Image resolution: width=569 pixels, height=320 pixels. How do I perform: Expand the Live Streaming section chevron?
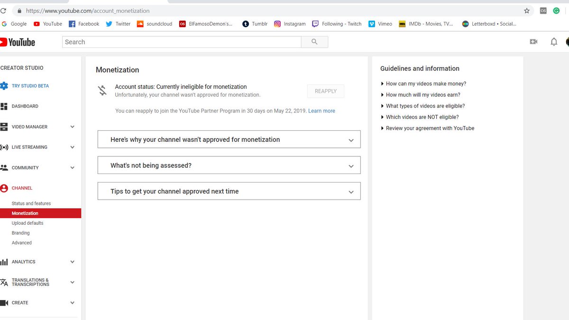(x=73, y=147)
